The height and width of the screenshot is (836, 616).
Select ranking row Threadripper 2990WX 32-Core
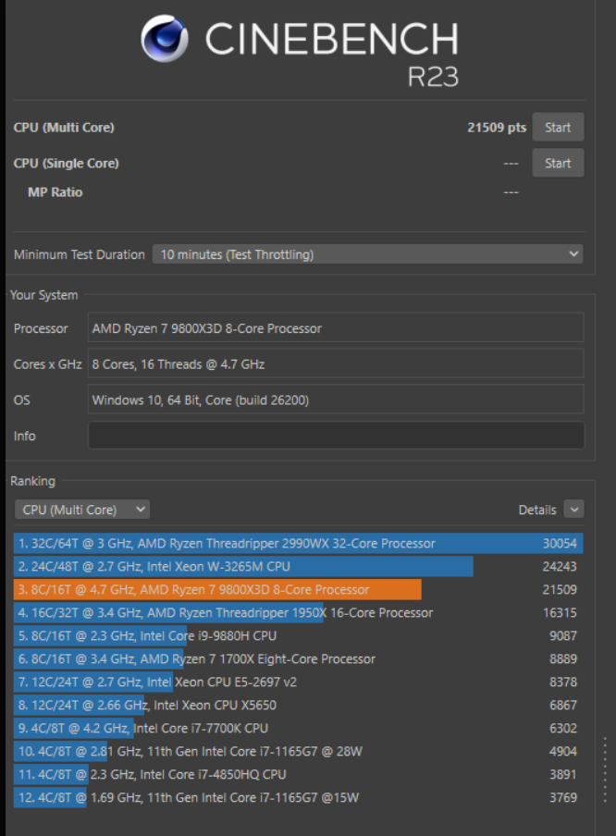298,543
